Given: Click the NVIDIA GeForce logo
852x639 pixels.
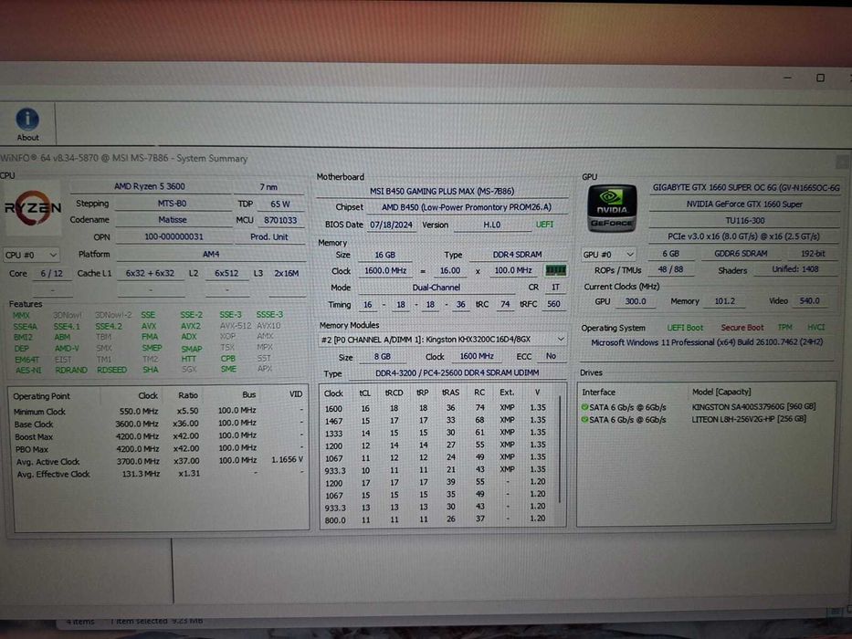Looking at the screenshot, I should click(x=612, y=209).
